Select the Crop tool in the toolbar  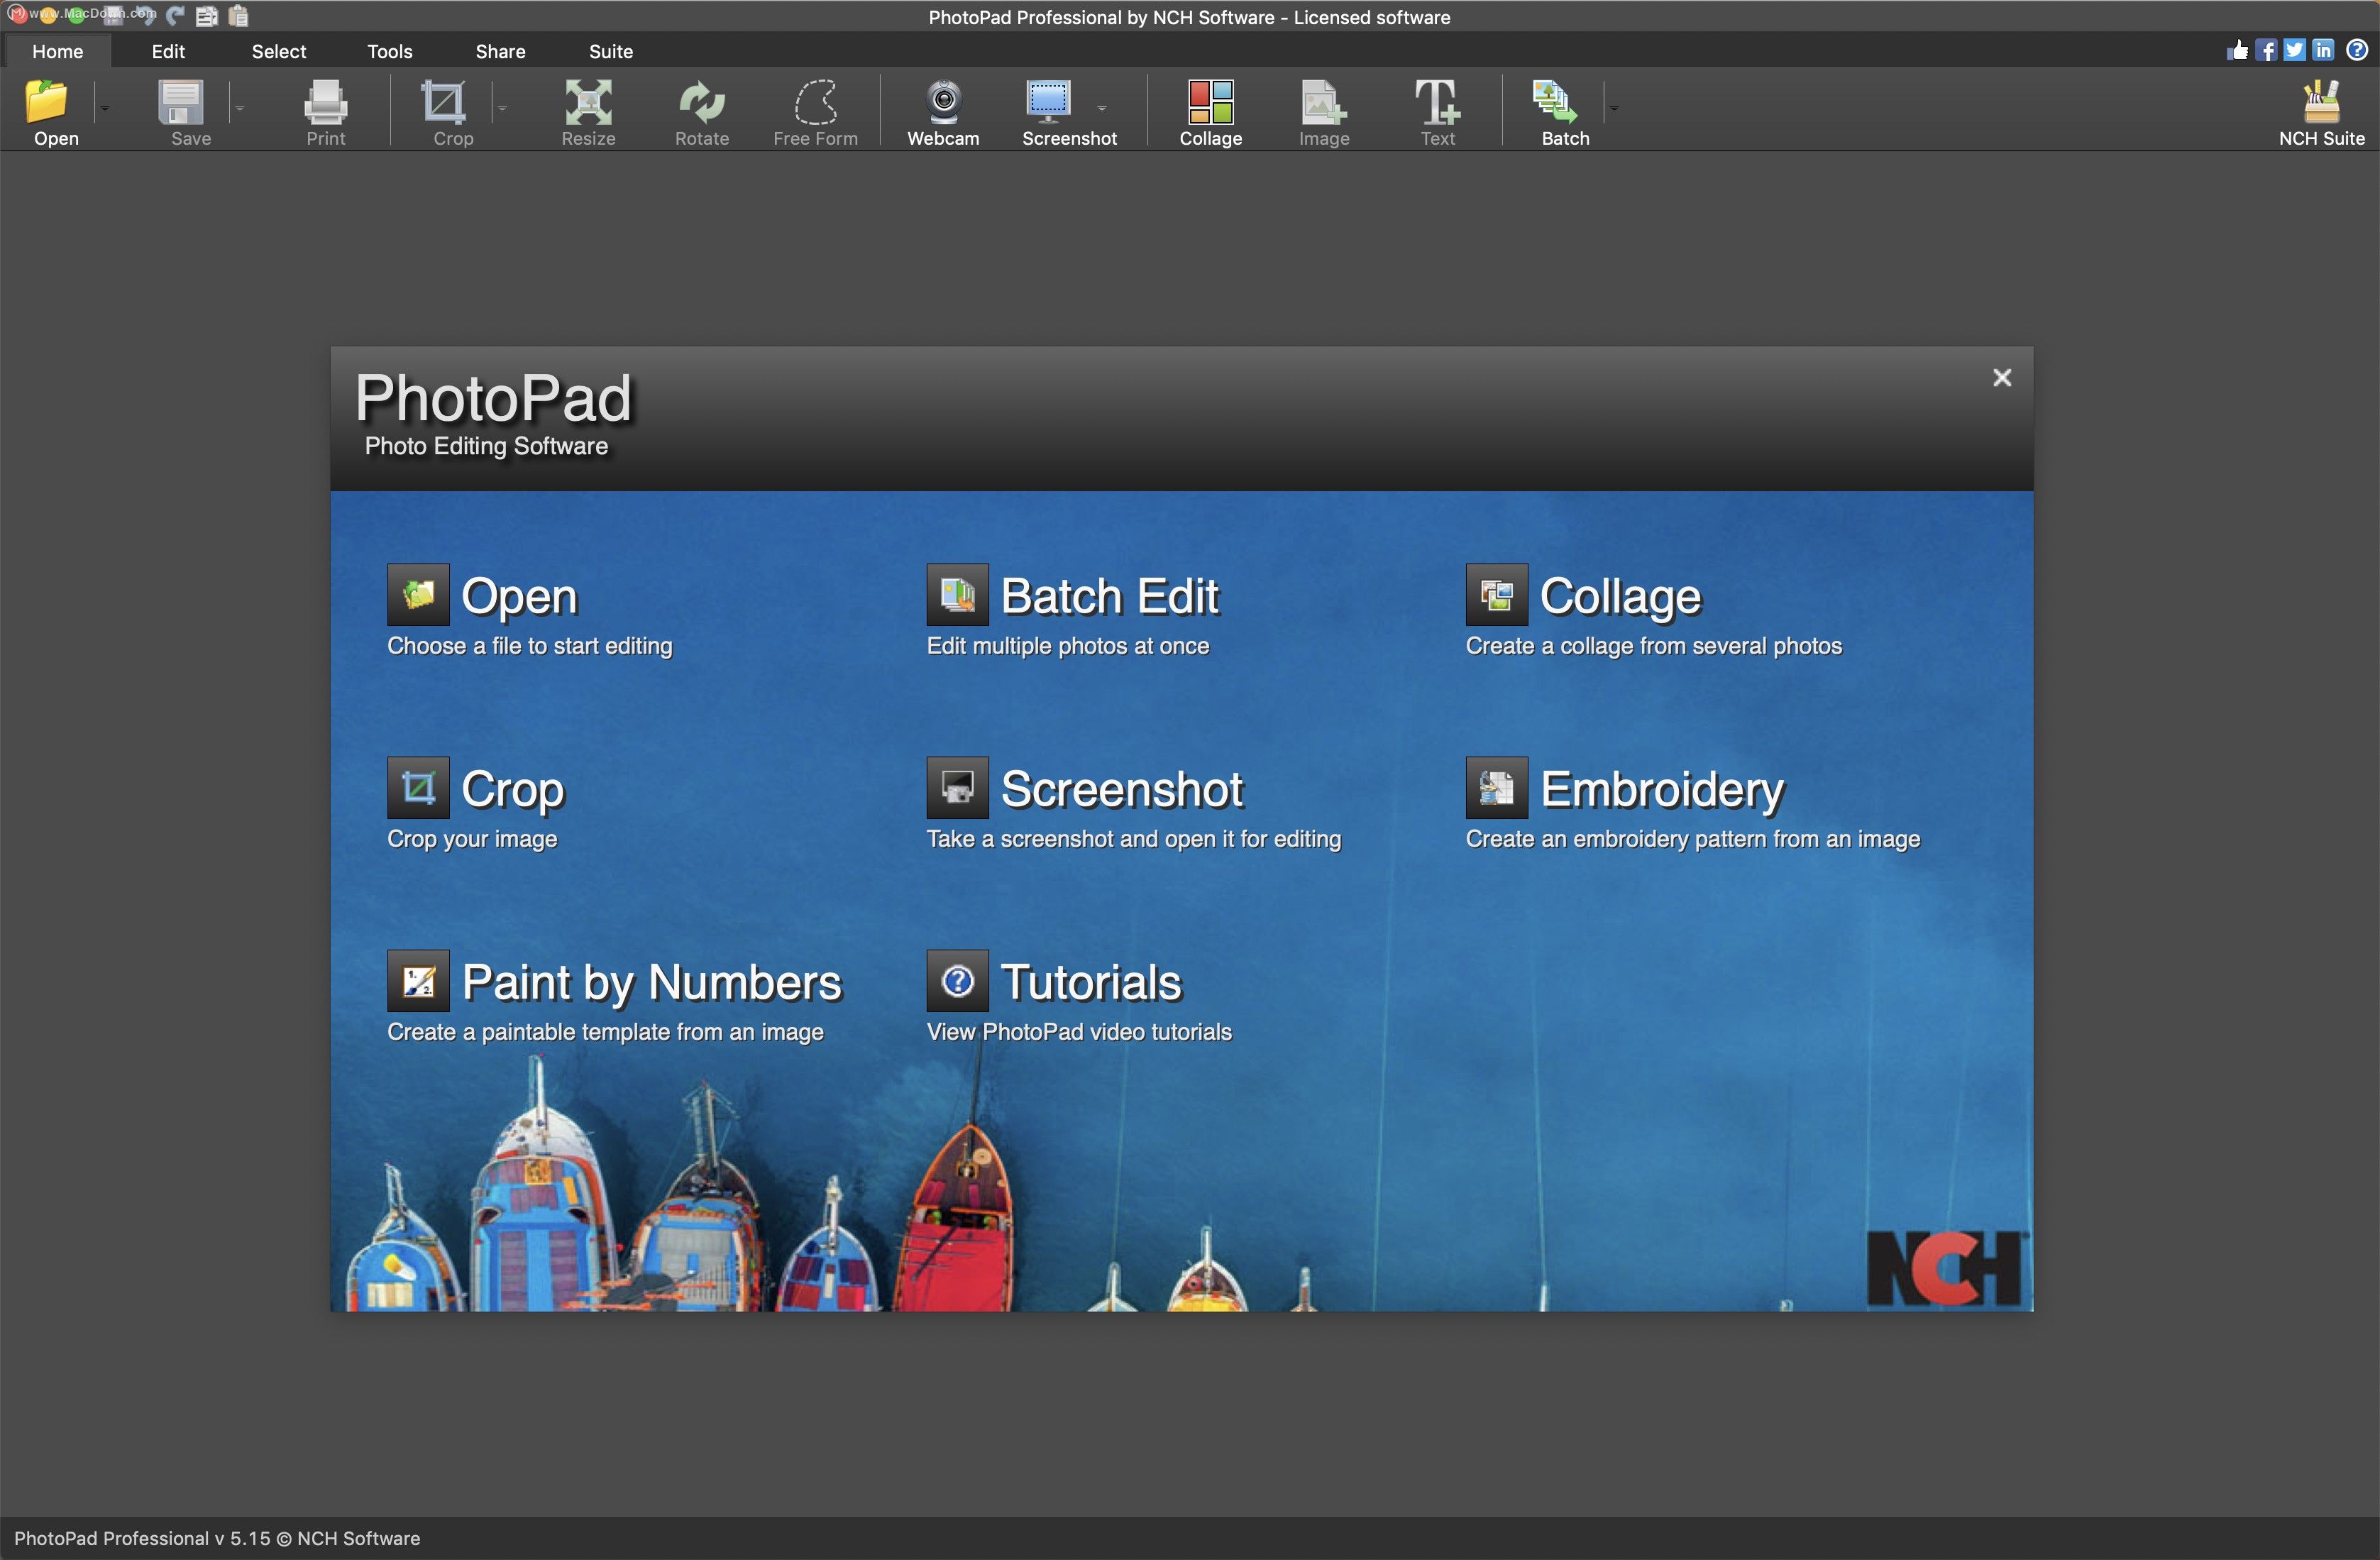coord(443,101)
